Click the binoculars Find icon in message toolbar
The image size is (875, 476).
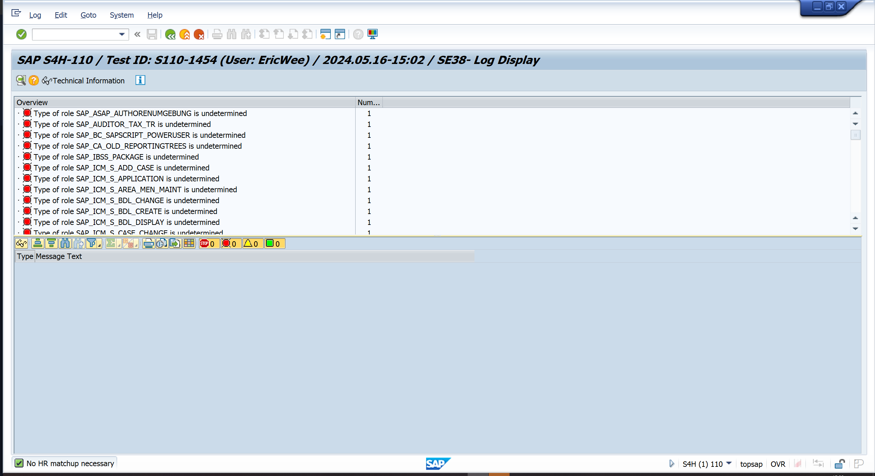point(65,243)
